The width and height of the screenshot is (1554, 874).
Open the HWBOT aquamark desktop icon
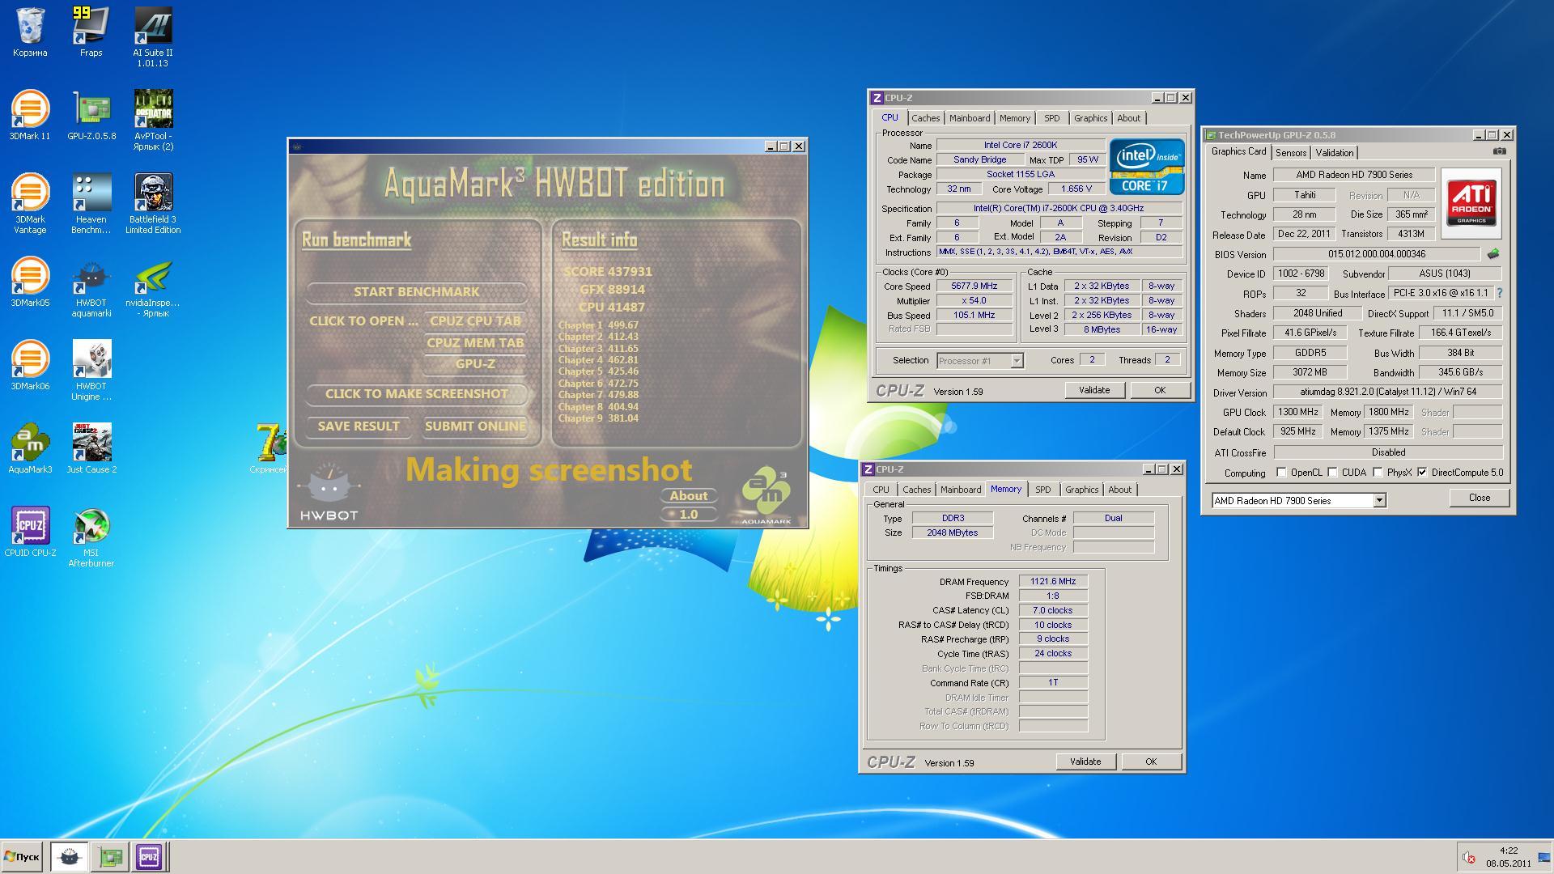91,286
